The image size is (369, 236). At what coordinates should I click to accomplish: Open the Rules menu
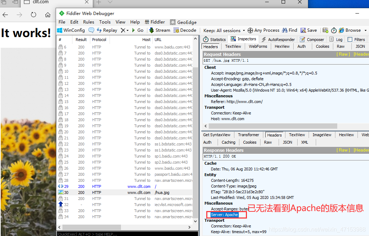(x=89, y=22)
